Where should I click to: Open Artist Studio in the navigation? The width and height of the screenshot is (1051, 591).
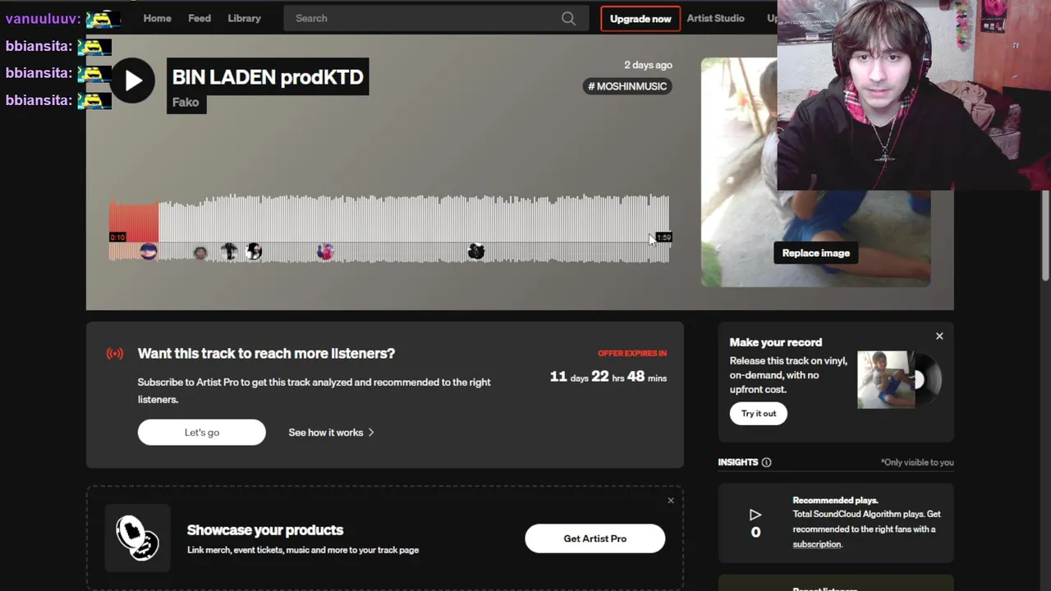(x=715, y=18)
